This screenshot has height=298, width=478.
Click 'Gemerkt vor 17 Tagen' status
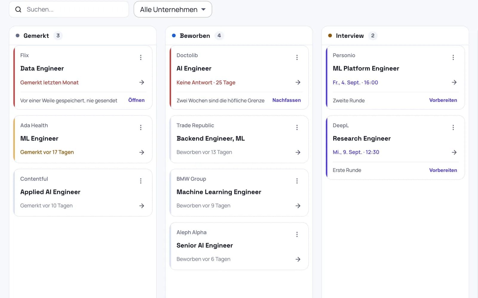47,152
